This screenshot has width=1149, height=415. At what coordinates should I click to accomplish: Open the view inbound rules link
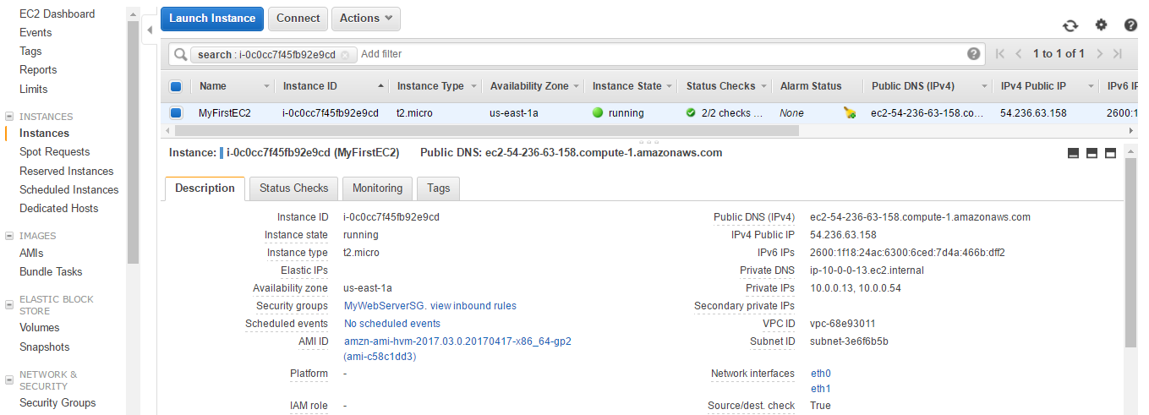tap(473, 306)
